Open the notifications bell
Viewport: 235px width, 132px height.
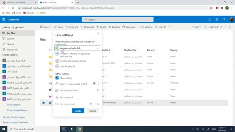point(209,19)
